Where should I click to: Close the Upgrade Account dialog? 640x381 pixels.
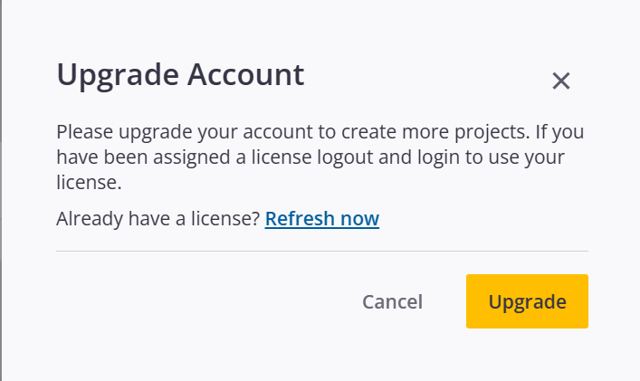tap(561, 81)
